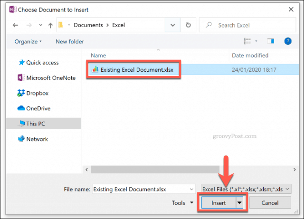The height and width of the screenshot is (219, 304).
Task: Open the Organize menu
Action: (x=28, y=41)
